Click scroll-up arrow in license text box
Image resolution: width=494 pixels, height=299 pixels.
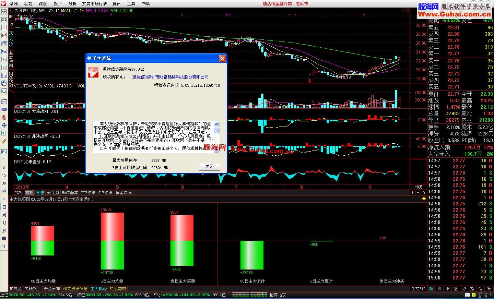click(x=216, y=124)
